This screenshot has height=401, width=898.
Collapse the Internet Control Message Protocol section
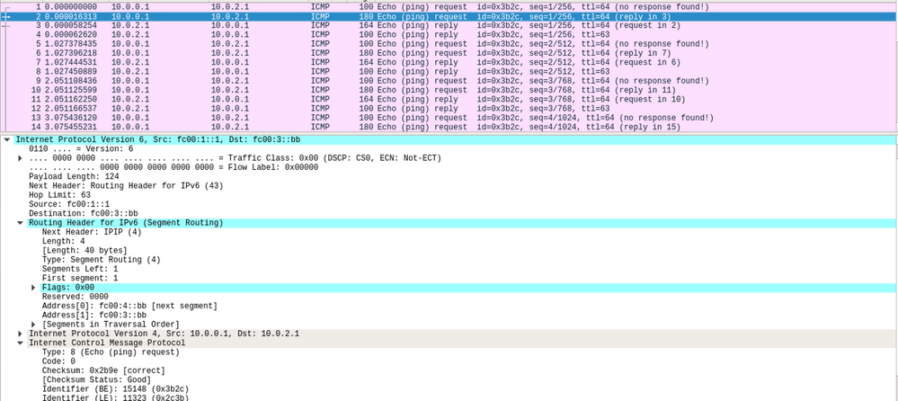(20, 343)
